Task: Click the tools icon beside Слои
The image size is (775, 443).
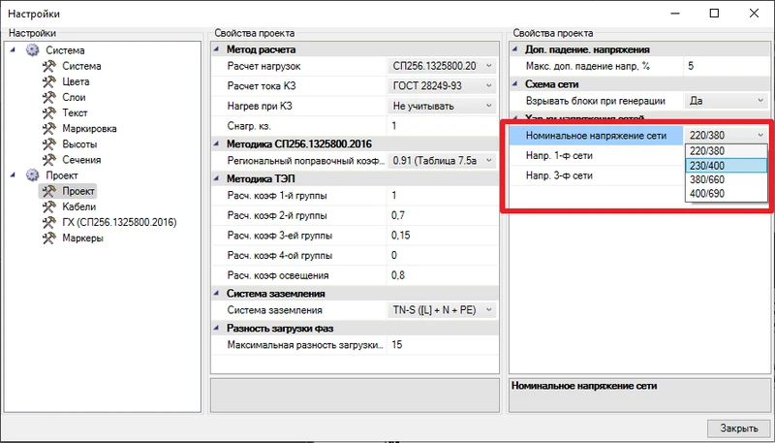Action: pyautogui.click(x=49, y=97)
